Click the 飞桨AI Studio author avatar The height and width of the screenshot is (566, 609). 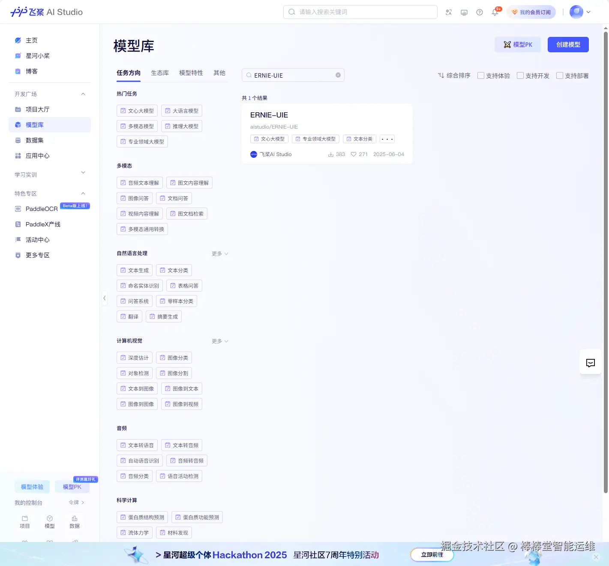(x=254, y=154)
